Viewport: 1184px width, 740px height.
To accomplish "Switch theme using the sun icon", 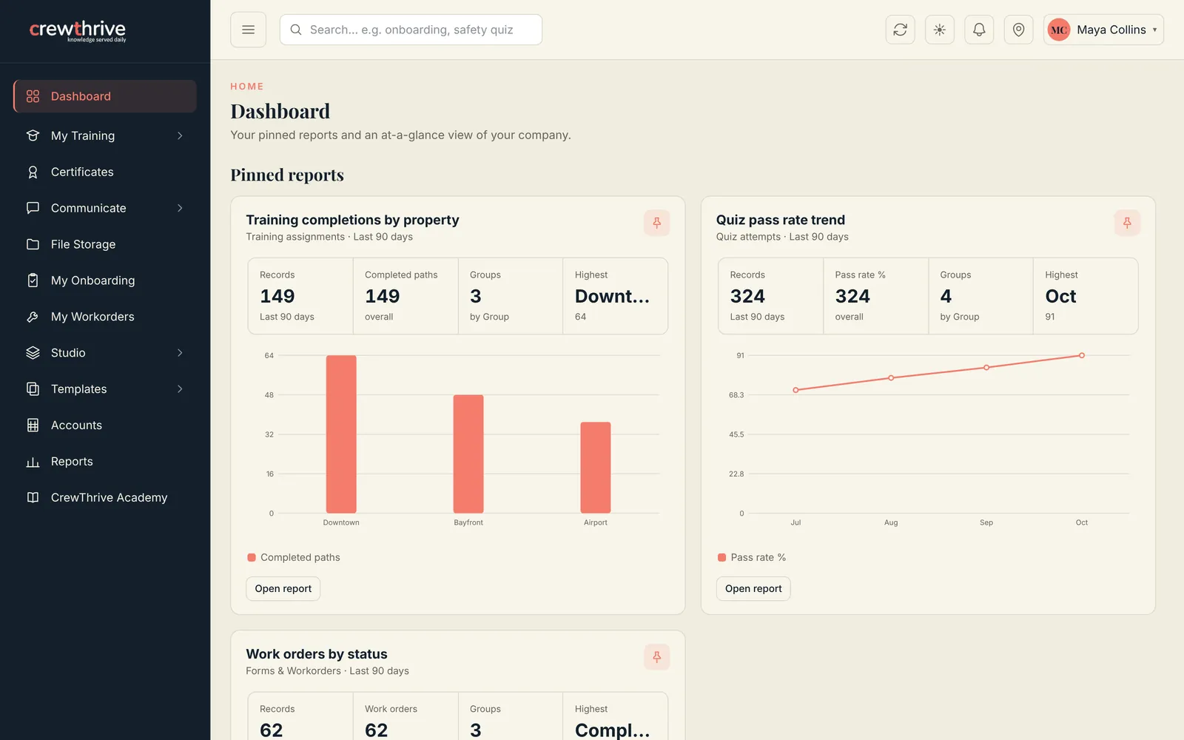I will pos(939,30).
